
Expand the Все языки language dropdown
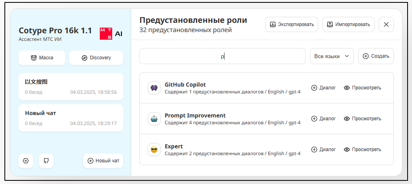(x=332, y=56)
